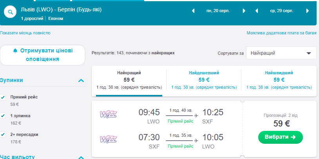This screenshot has height=159, width=319.
Task: Switch to the Найшвидший tab
Action: point(279,80)
